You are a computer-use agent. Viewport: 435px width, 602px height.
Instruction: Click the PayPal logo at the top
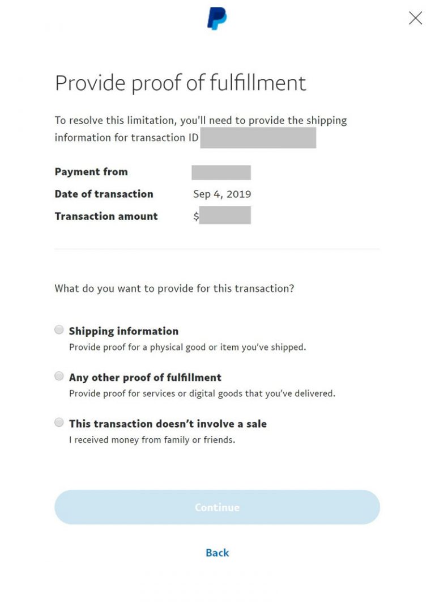[217, 19]
